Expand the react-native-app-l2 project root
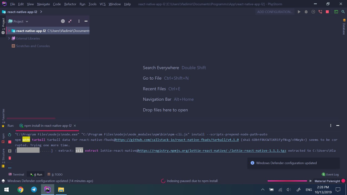Viewport: 347px width, 195px height. pyautogui.click(x=9, y=31)
